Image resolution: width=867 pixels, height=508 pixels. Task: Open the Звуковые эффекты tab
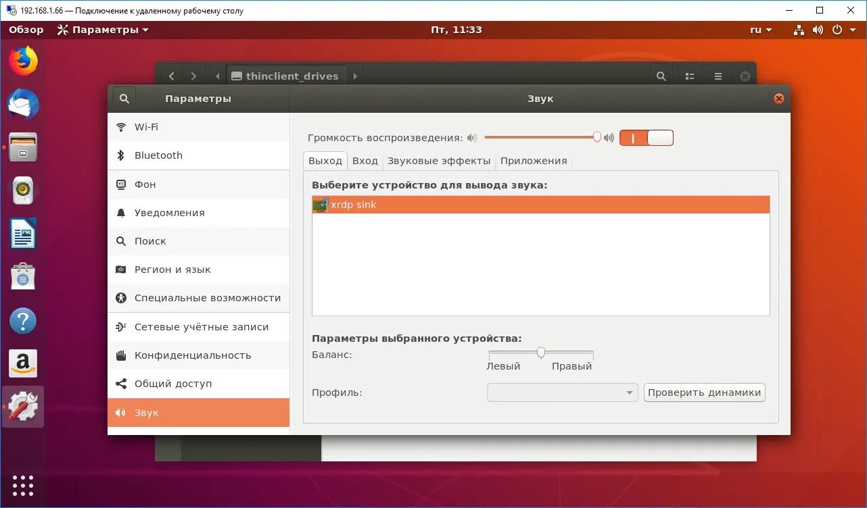coord(439,161)
